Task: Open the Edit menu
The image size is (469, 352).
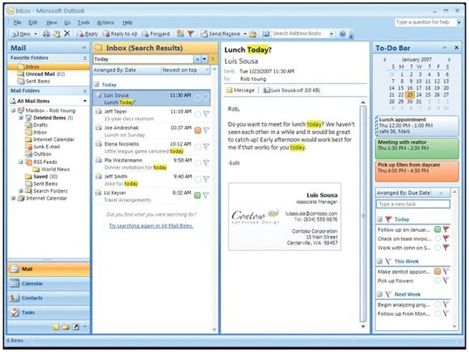Action: [x=33, y=23]
